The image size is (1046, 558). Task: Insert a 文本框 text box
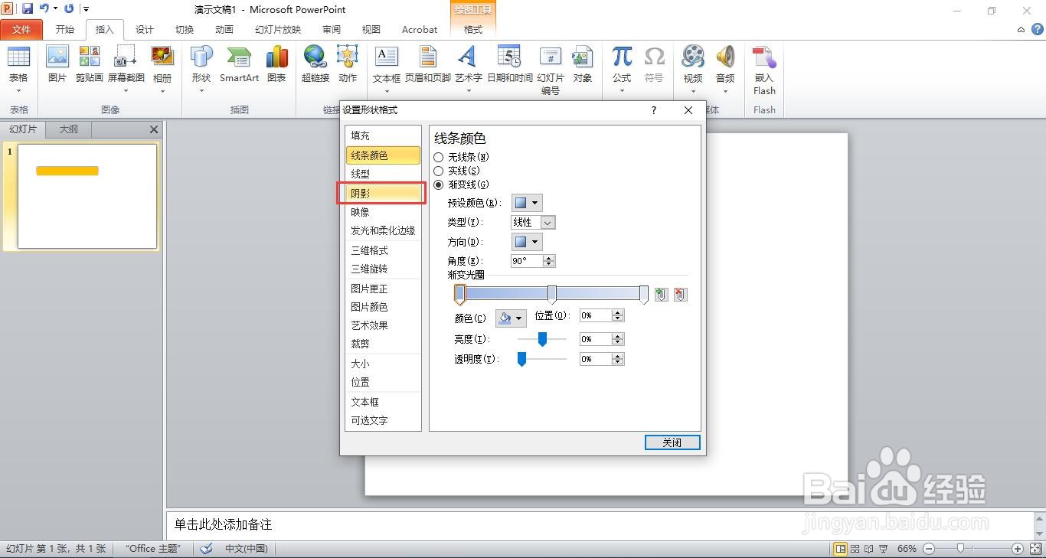tap(387, 69)
